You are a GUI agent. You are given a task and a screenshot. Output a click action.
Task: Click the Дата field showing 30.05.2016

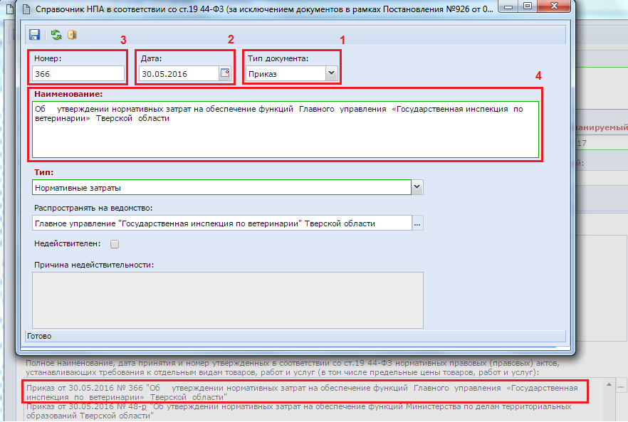(178, 73)
